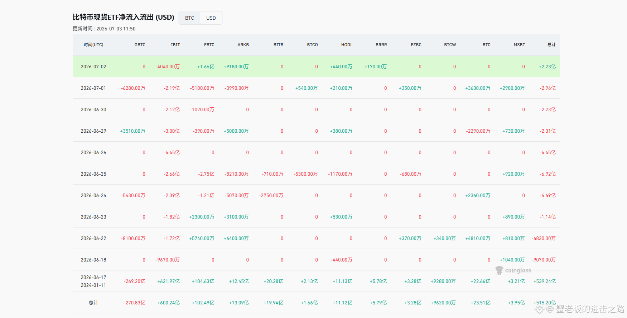Screen dimensions: 627x318
Task: Click the FBTC value -1020.00万
Action: (202, 109)
